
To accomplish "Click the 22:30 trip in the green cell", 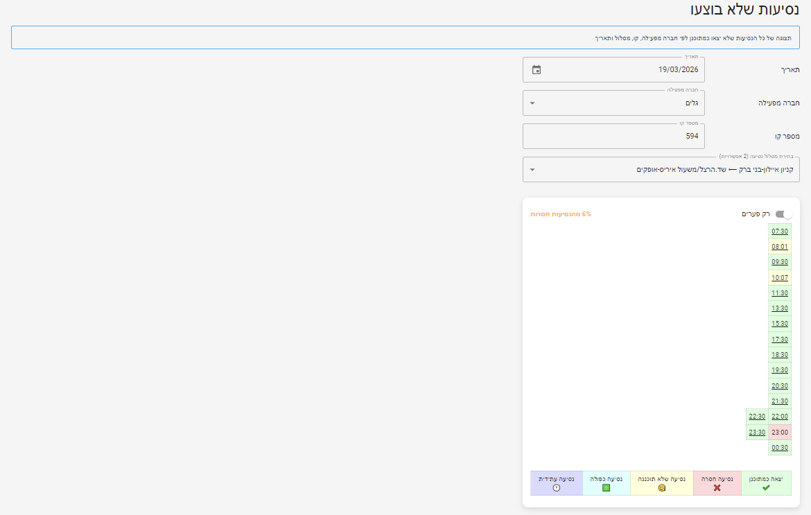I will click(x=758, y=417).
